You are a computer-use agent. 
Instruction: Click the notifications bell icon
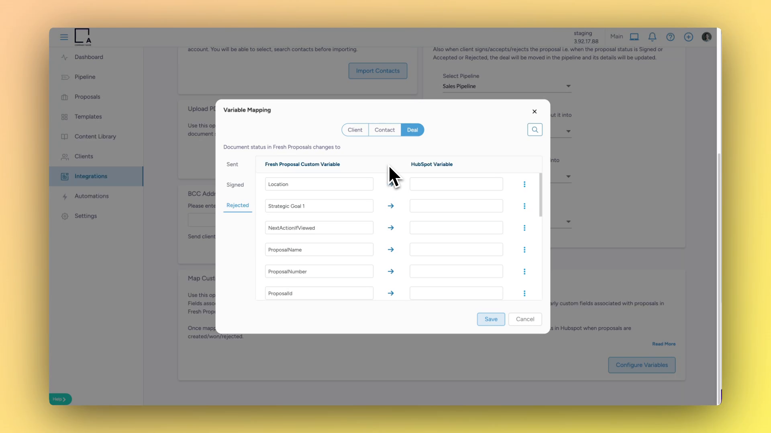tap(652, 37)
